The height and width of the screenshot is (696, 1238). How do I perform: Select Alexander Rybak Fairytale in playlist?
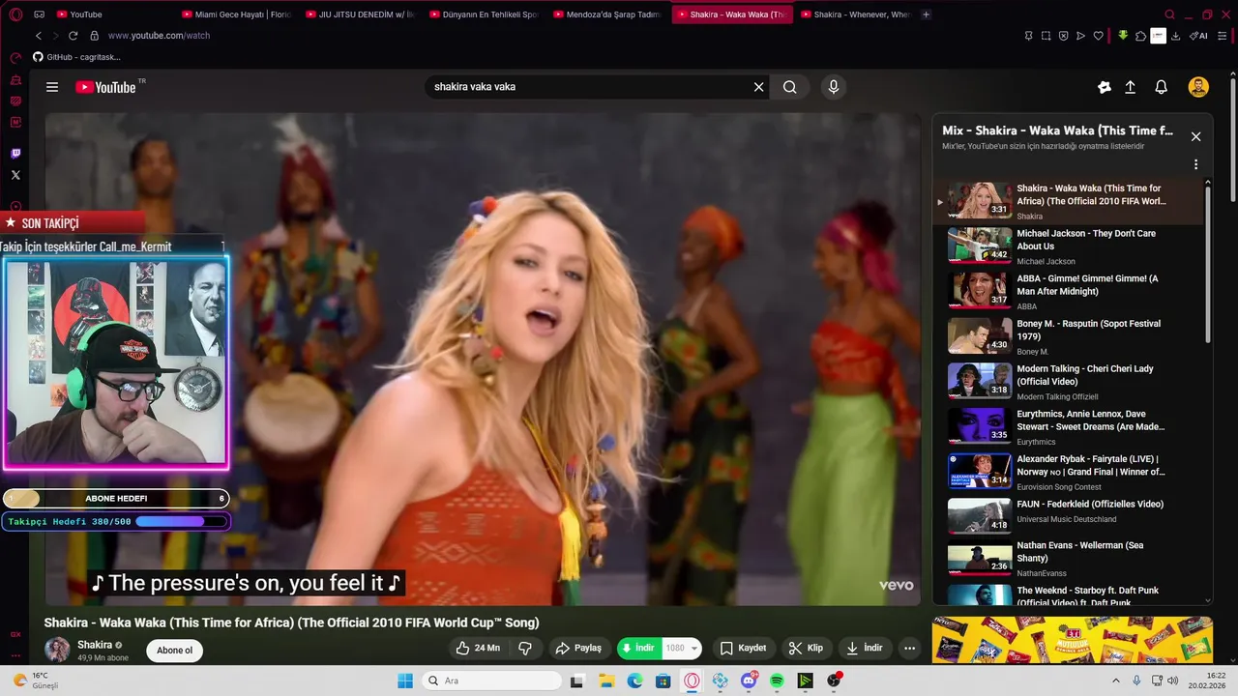tap(1068, 473)
